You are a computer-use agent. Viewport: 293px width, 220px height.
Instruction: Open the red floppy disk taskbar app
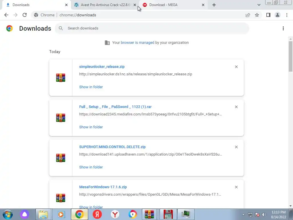tap(168, 214)
